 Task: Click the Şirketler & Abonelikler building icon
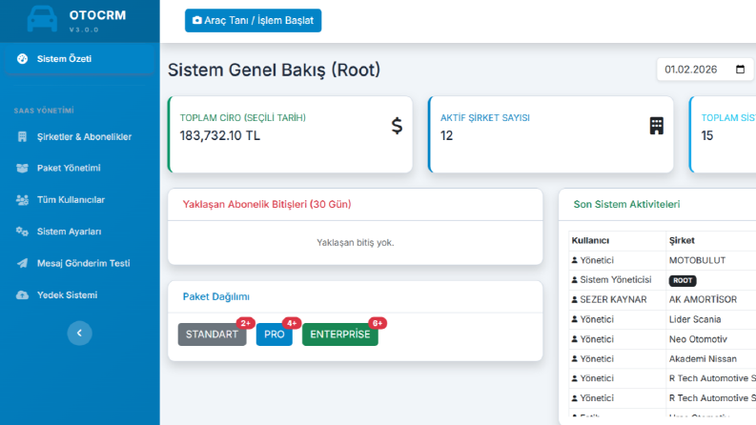22,137
